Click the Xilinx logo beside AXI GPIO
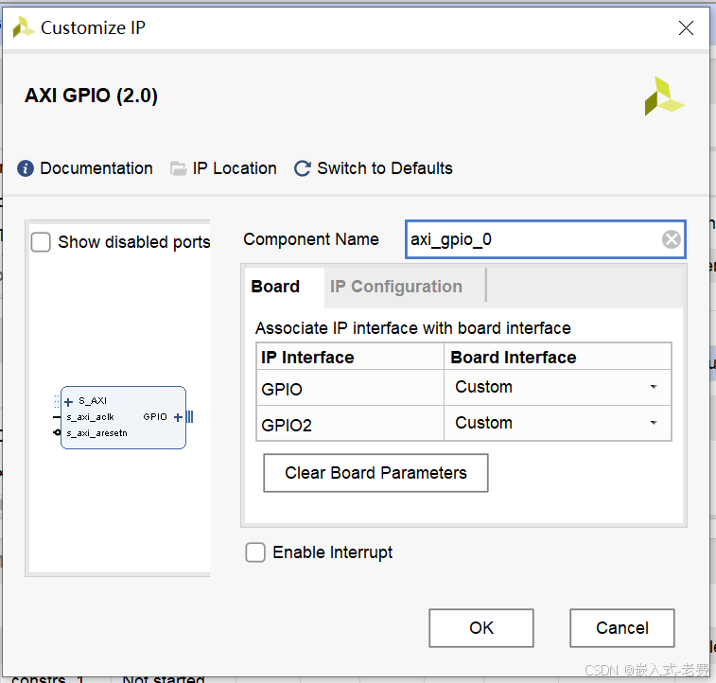This screenshot has height=683, width=716. click(x=664, y=96)
